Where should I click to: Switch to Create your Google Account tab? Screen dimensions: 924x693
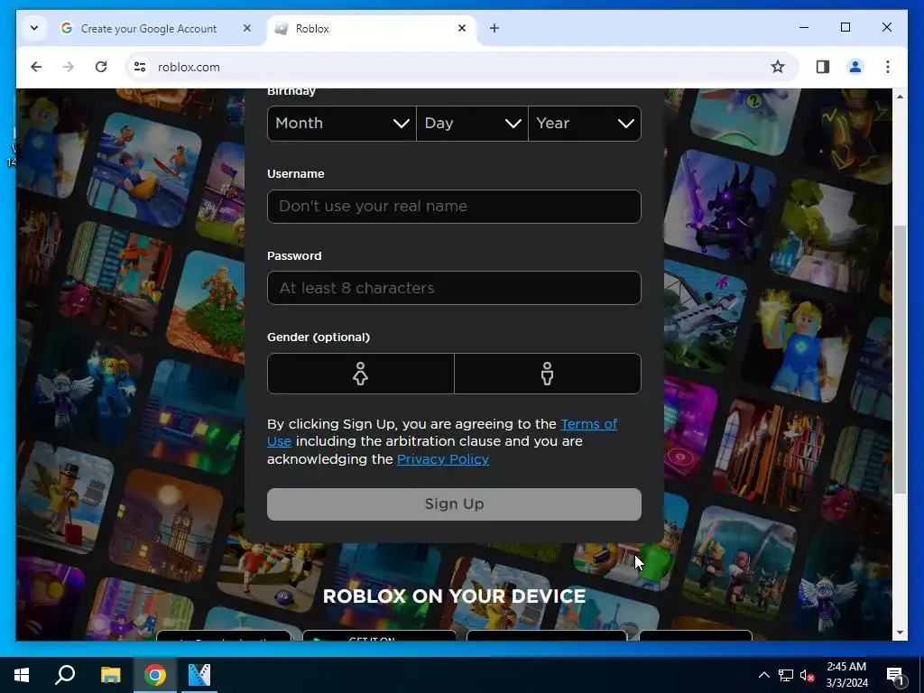tap(149, 28)
